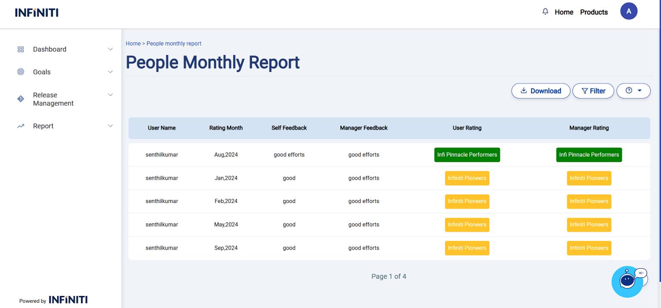Click the Report trend line icon
The width and height of the screenshot is (661, 308).
(x=21, y=126)
